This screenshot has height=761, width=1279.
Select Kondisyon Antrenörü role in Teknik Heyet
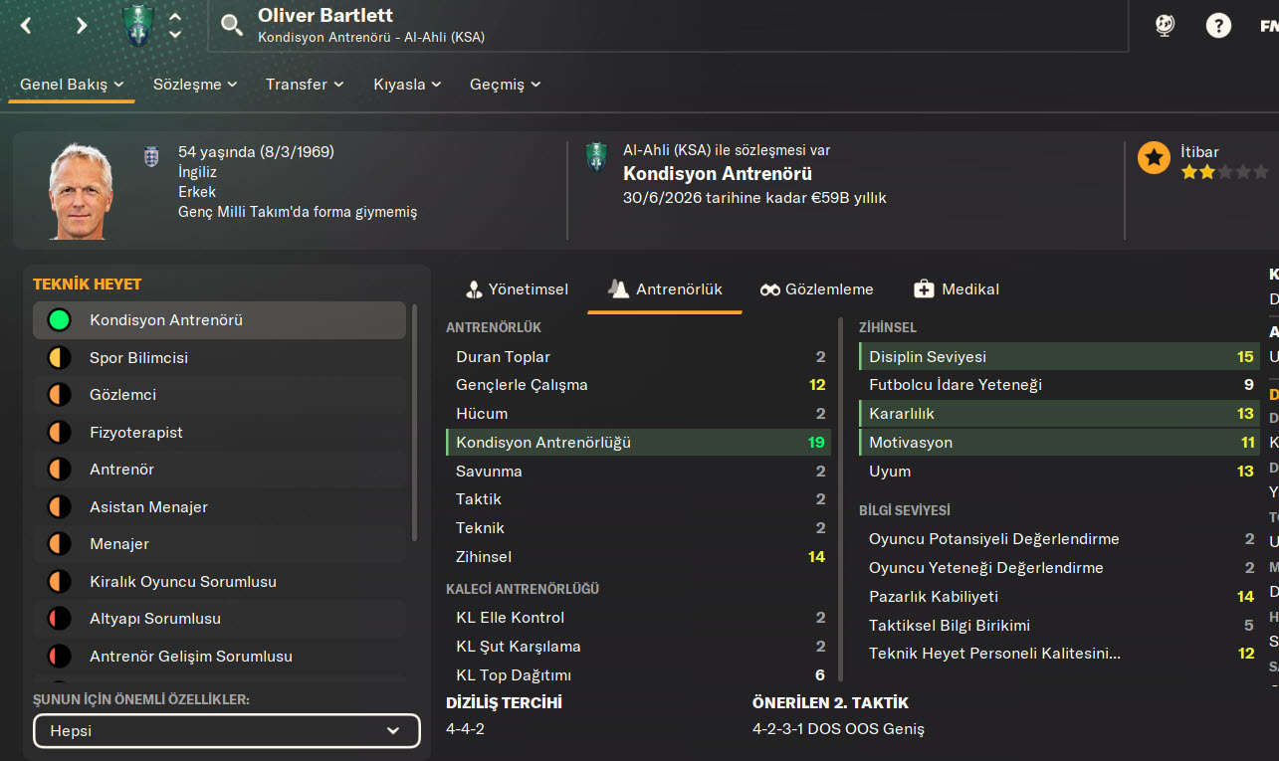click(165, 320)
